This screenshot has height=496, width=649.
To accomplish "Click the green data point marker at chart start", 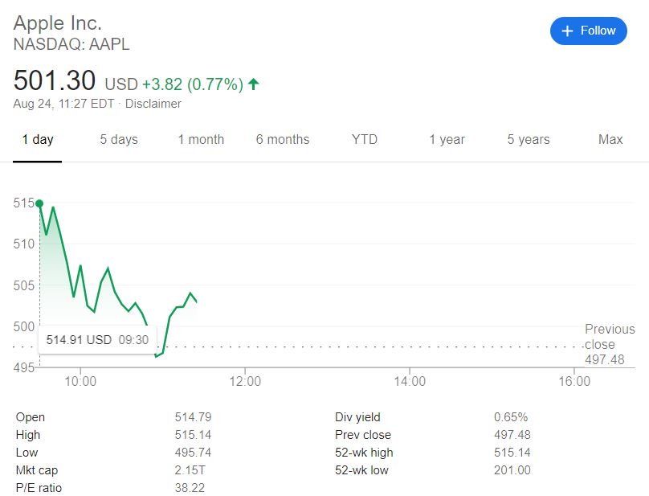I will point(39,203).
